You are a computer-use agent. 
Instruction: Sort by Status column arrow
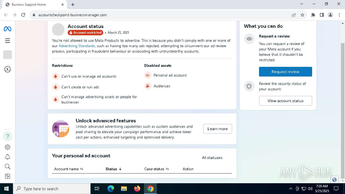tap(120, 169)
